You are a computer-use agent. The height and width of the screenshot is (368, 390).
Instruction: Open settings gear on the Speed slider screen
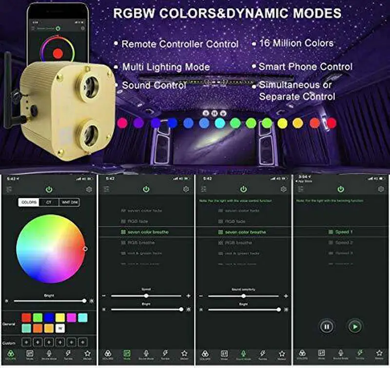186,189
